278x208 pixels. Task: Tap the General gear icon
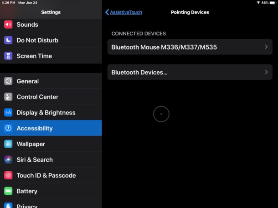[x=8, y=81]
